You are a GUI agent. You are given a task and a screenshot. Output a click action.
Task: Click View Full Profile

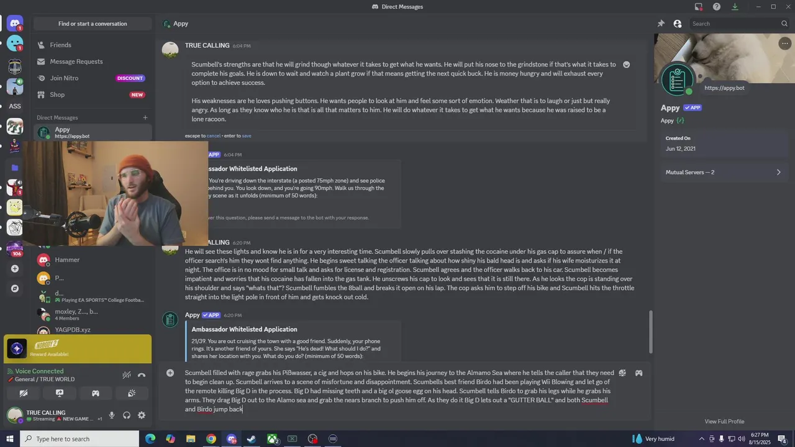724,422
